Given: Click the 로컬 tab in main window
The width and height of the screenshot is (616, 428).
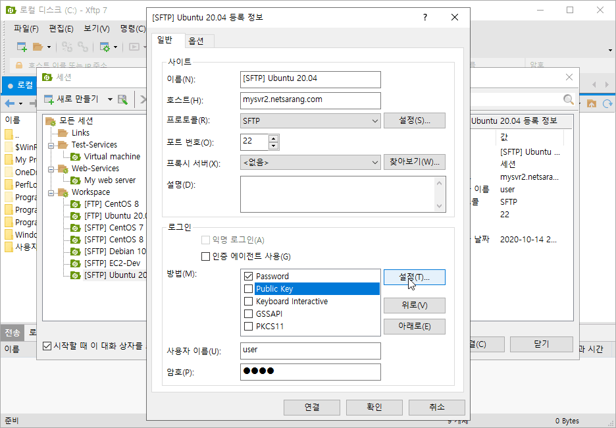Looking at the screenshot, I should (20, 86).
